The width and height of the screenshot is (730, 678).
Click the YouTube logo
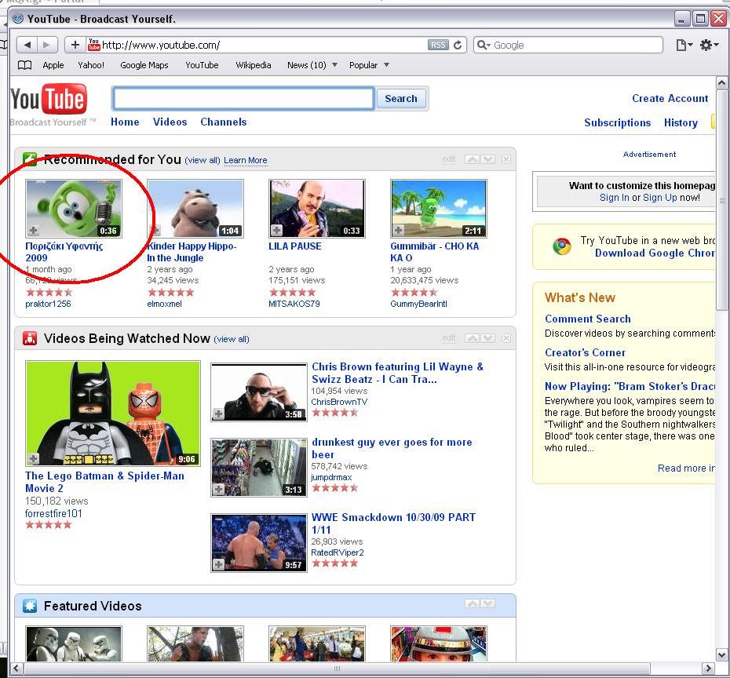(49, 102)
